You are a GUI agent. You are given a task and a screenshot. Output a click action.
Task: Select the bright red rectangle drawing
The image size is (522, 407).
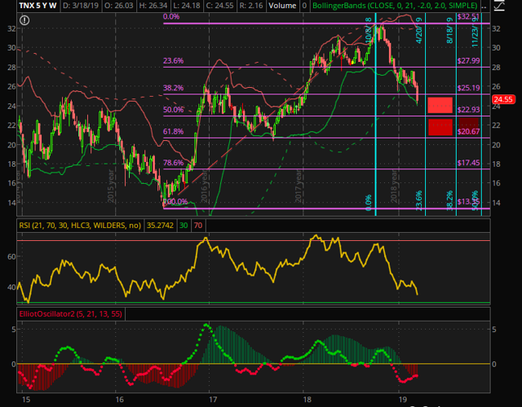pyautogui.click(x=440, y=105)
